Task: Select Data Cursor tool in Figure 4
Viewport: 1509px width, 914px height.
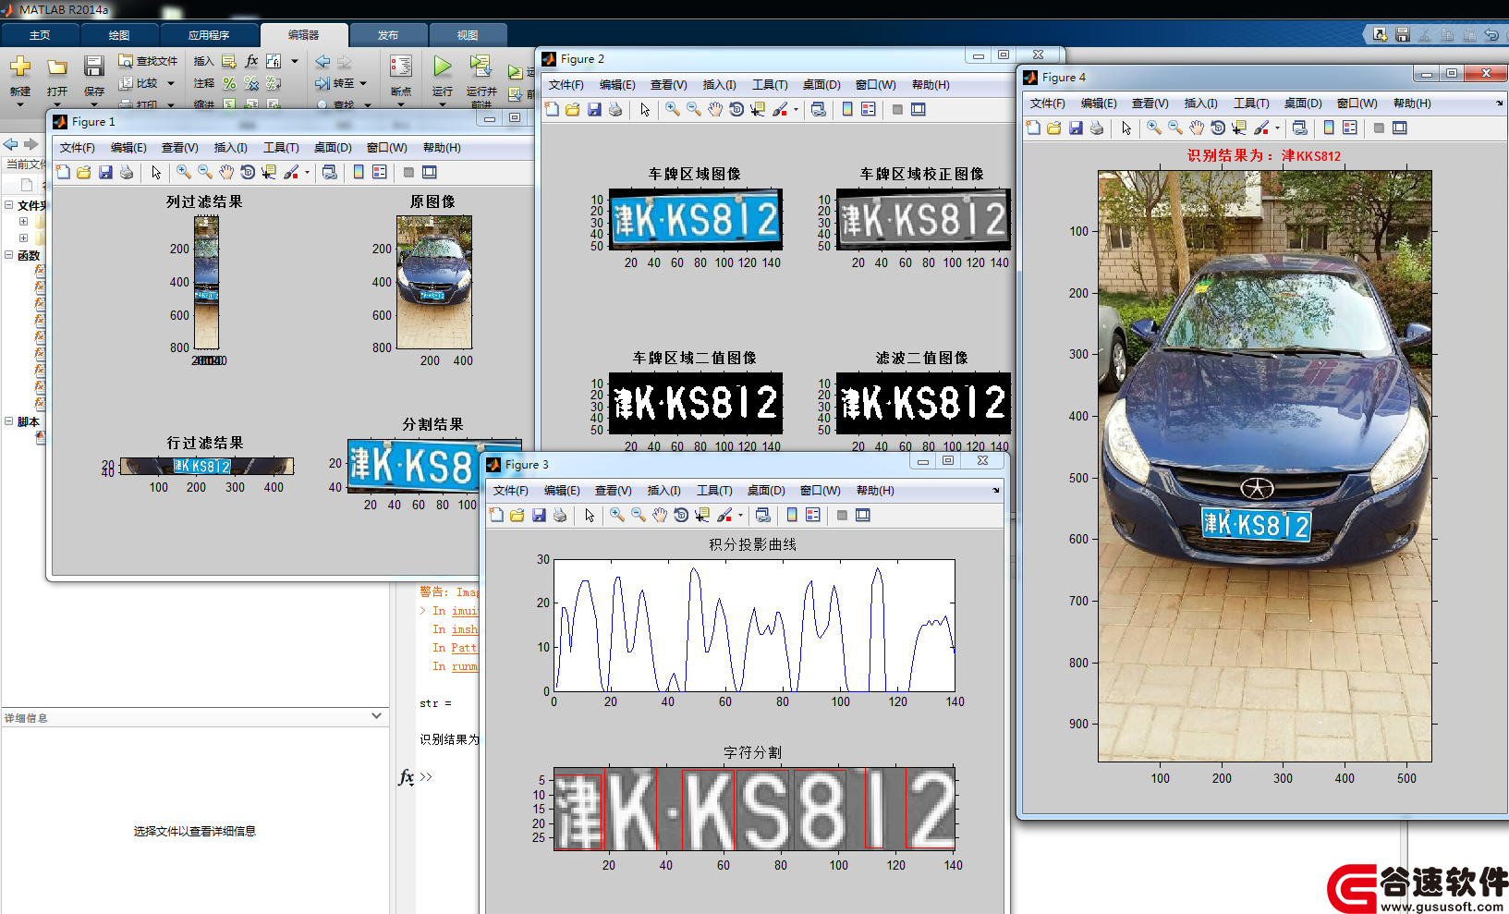Action: tap(1239, 128)
